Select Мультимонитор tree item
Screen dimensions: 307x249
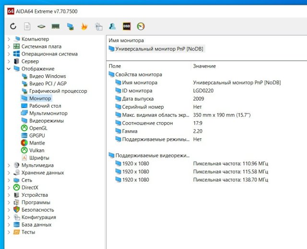click(48, 113)
